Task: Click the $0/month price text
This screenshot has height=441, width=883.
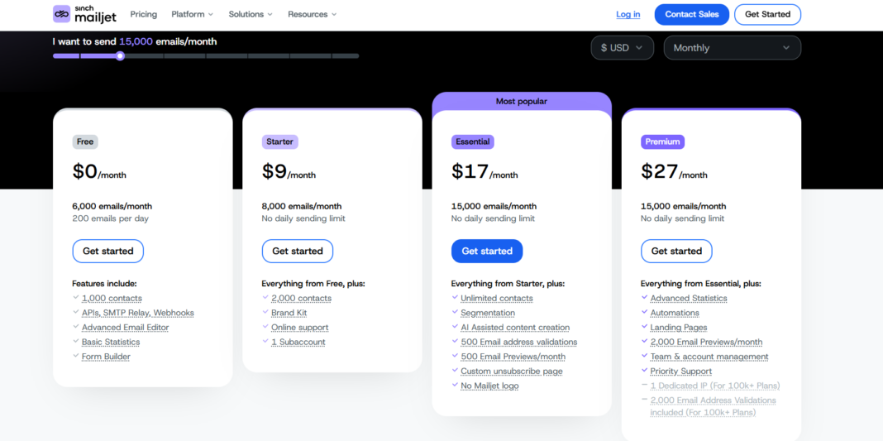Action: 99,171
